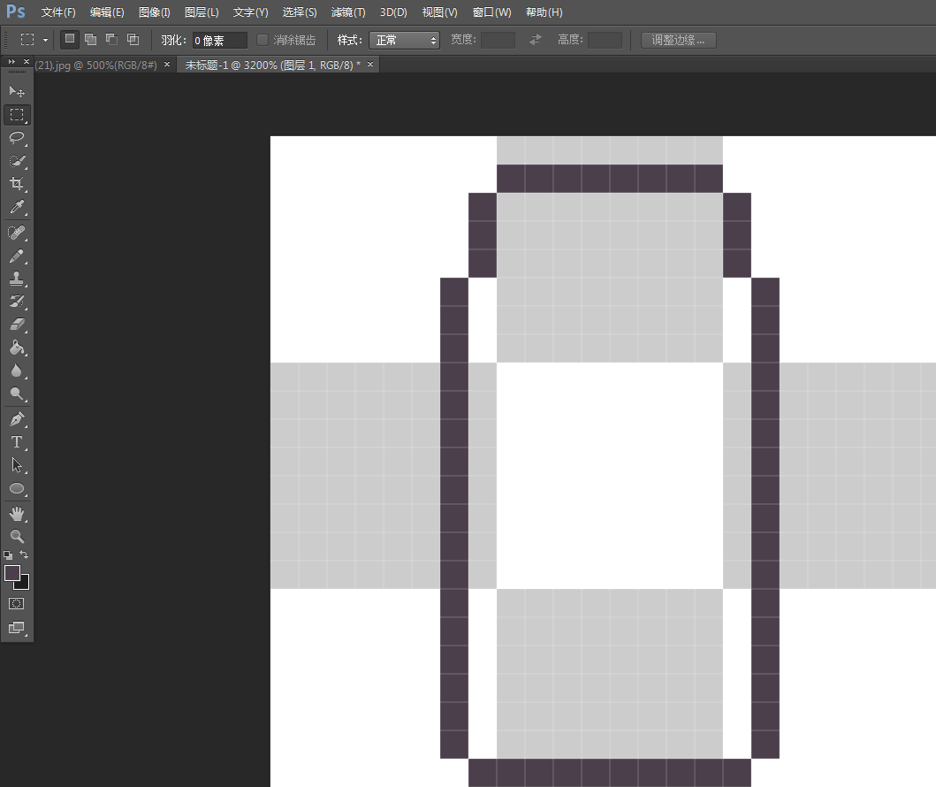Swap width and height values
The image size is (936, 787).
pyautogui.click(x=536, y=40)
